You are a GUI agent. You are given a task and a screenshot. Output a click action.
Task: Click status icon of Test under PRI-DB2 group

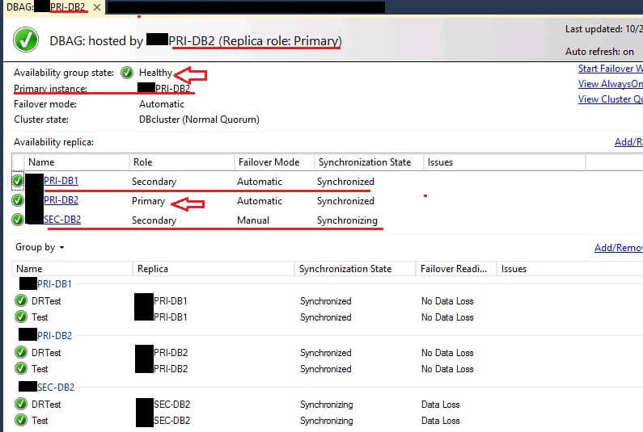pos(21,368)
